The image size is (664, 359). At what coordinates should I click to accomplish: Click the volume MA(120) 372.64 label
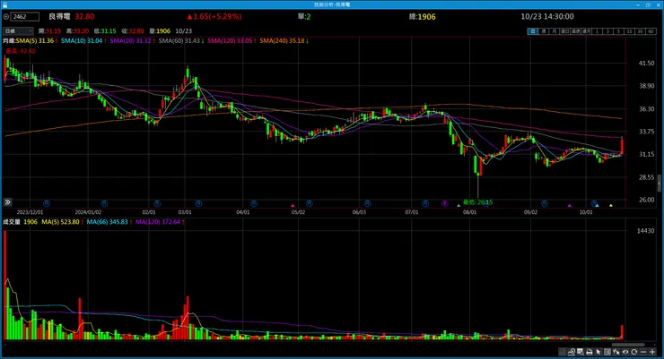[160, 222]
